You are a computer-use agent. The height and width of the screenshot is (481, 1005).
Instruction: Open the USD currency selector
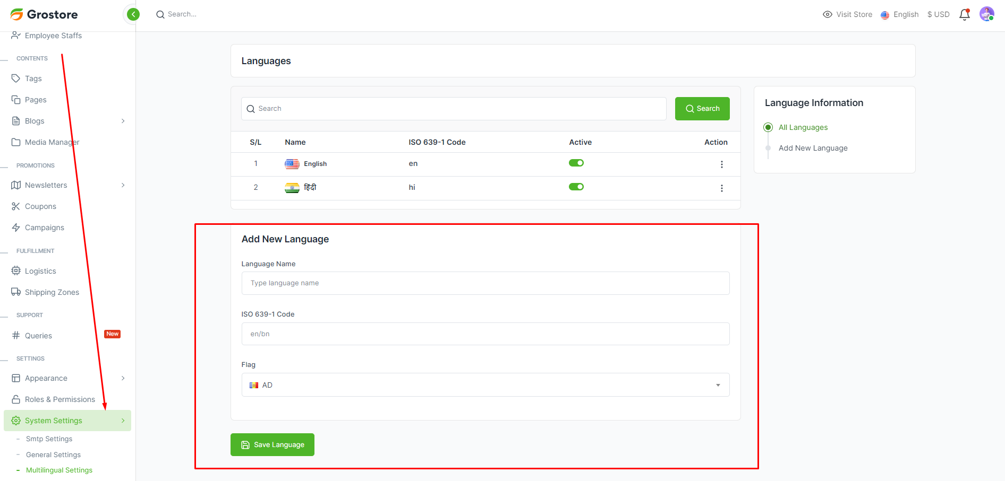[x=938, y=15]
